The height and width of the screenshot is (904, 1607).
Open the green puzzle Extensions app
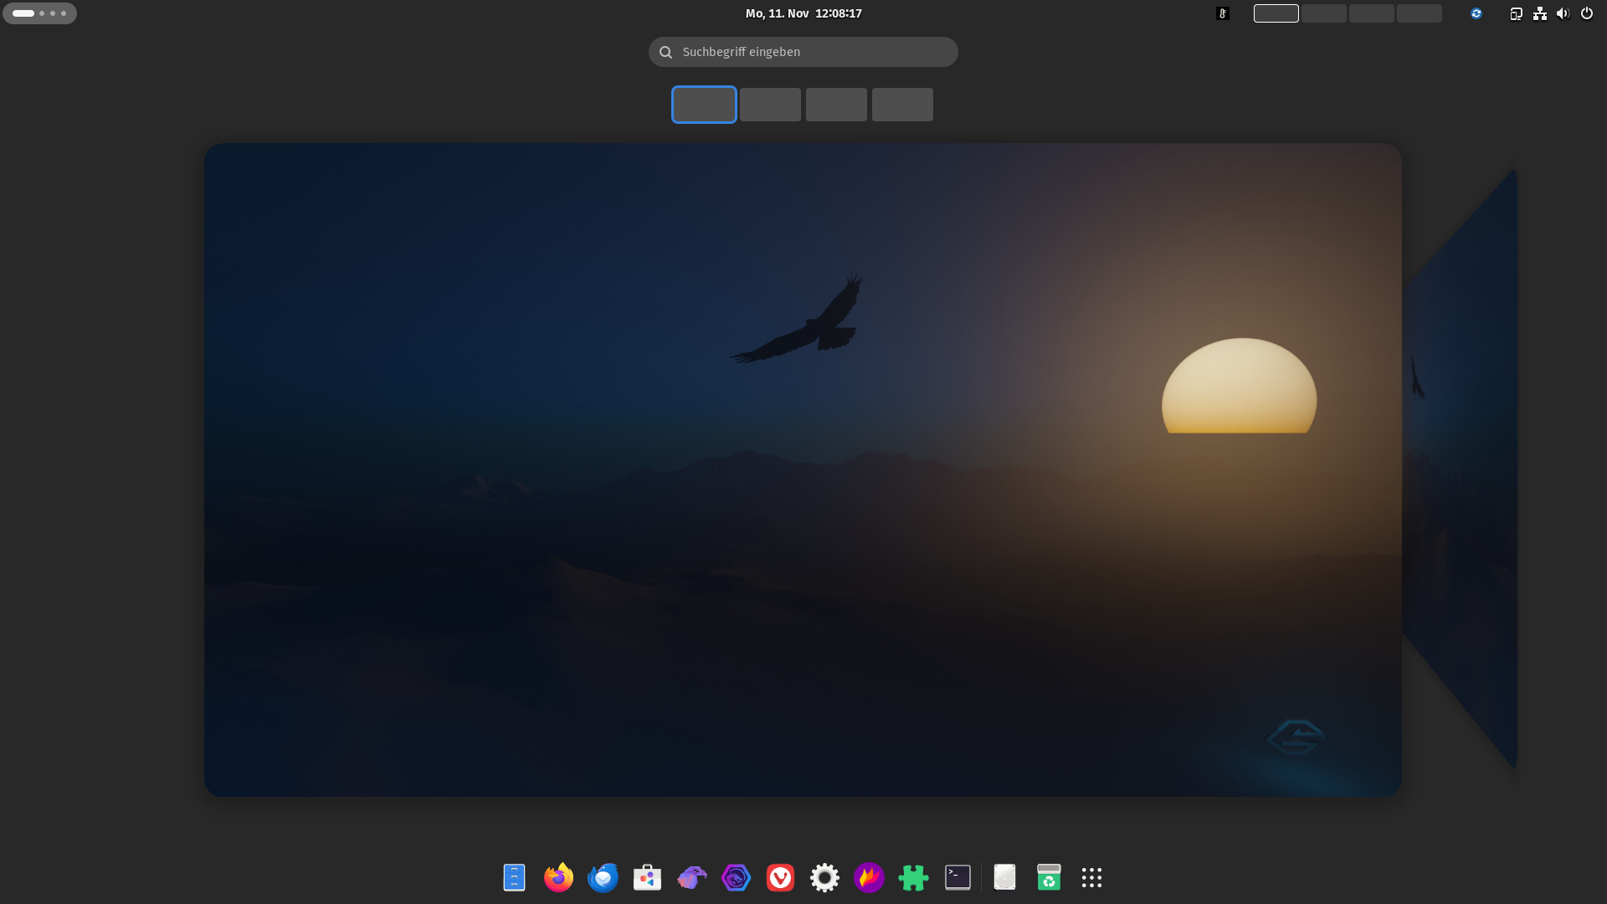(913, 877)
